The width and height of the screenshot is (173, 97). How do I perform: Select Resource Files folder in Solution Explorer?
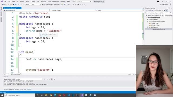coord(155,25)
